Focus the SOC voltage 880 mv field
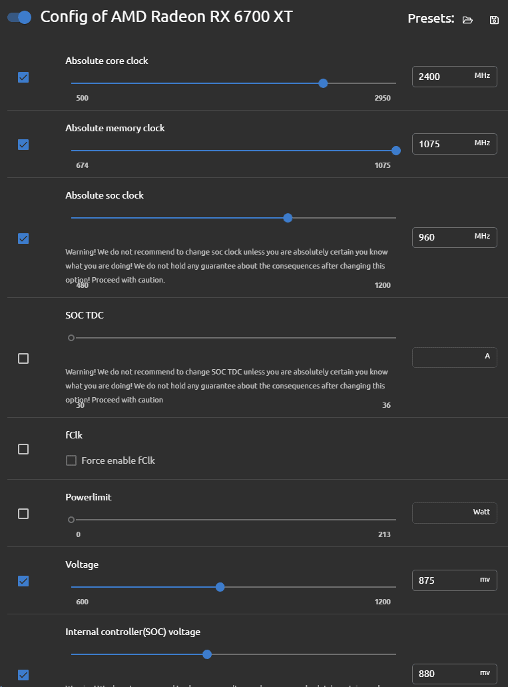 [x=455, y=674]
